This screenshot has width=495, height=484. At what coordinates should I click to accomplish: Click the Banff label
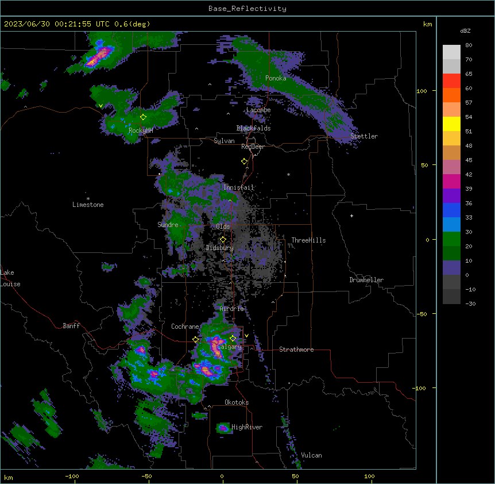[71, 326]
